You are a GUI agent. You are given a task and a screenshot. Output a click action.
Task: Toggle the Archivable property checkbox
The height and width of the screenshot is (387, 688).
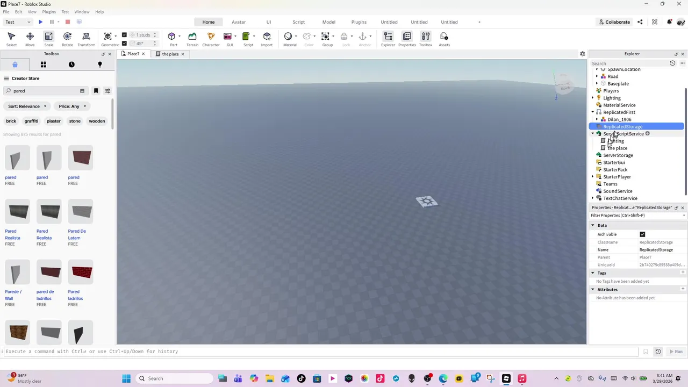642,234
